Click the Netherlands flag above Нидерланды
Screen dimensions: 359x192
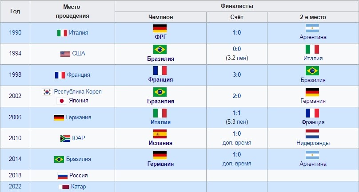[312, 134]
